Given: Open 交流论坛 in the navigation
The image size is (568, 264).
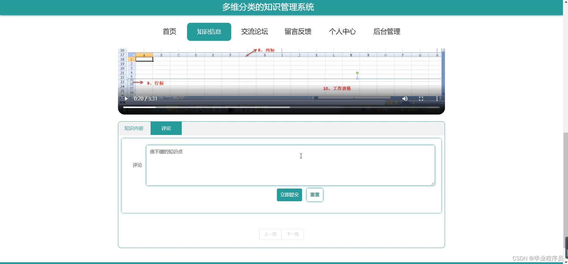Looking at the screenshot, I should tap(255, 32).
